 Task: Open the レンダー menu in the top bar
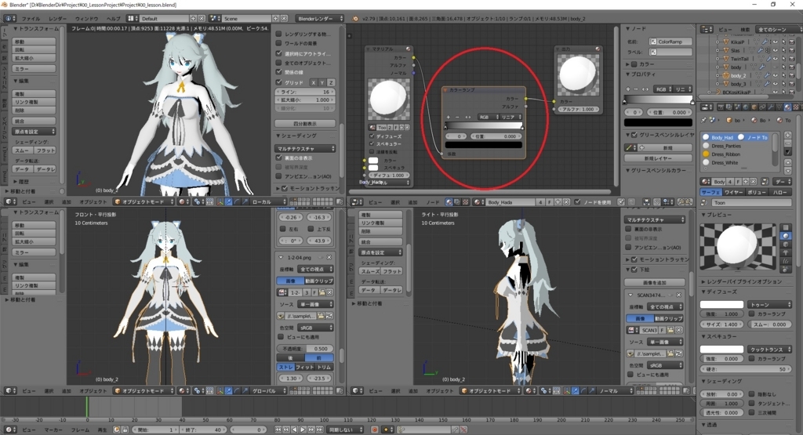click(x=57, y=19)
